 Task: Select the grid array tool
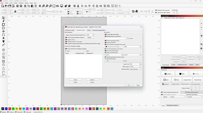click(4, 61)
